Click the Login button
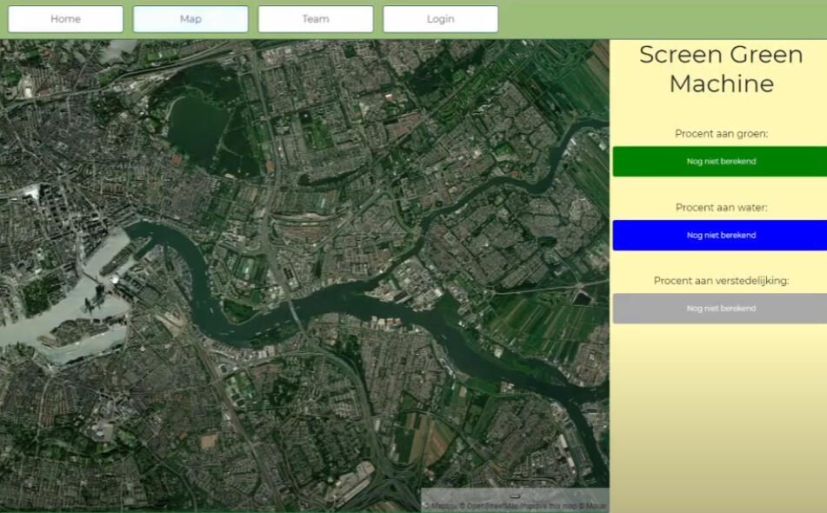Image resolution: width=827 pixels, height=513 pixels. pyautogui.click(x=440, y=19)
